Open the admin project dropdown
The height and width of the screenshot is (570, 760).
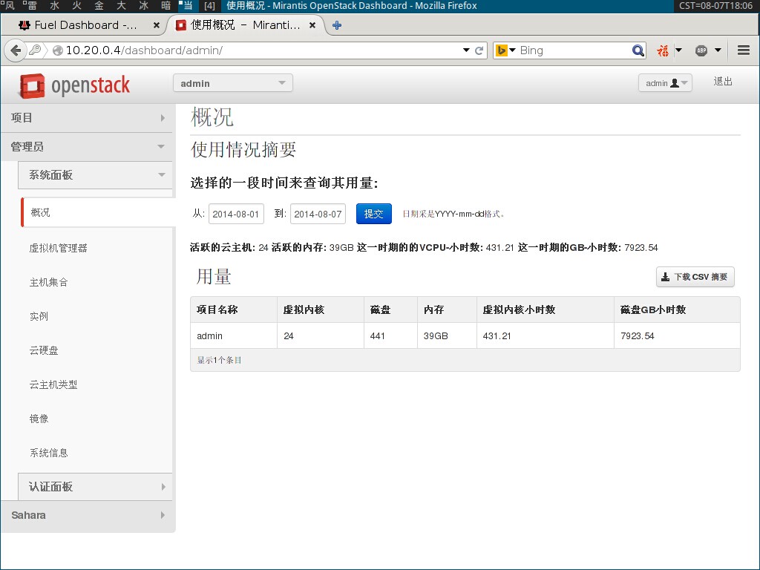233,83
